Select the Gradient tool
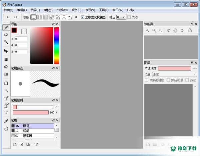 [x=6, y=74]
